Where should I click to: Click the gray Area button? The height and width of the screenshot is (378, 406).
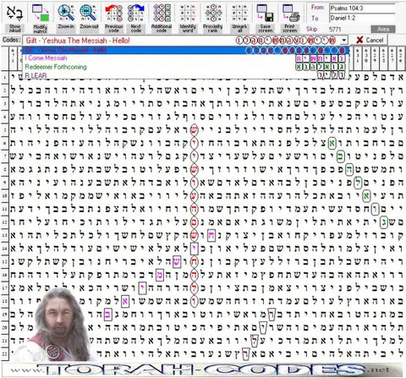tap(383, 29)
